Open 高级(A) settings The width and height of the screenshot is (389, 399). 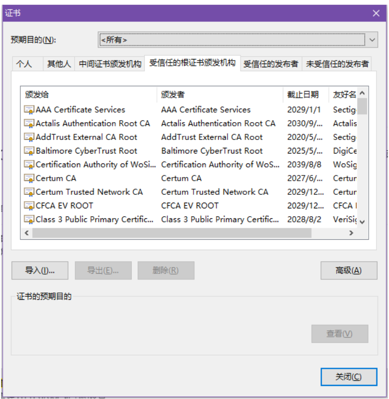349,270
